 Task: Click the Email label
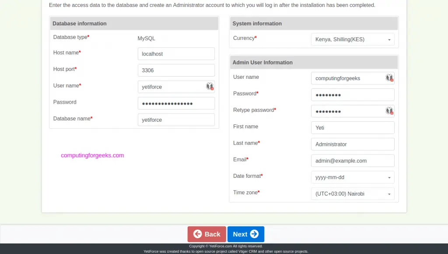(x=241, y=159)
